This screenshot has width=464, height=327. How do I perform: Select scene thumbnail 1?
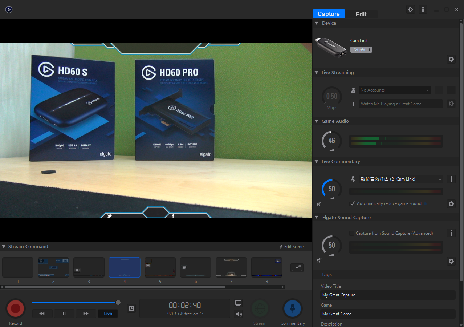tap(18, 267)
